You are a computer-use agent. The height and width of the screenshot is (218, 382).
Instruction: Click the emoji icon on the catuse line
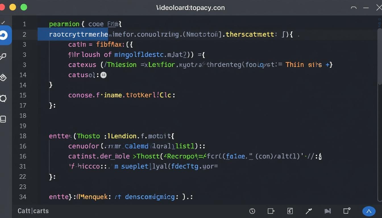click(103, 75)
